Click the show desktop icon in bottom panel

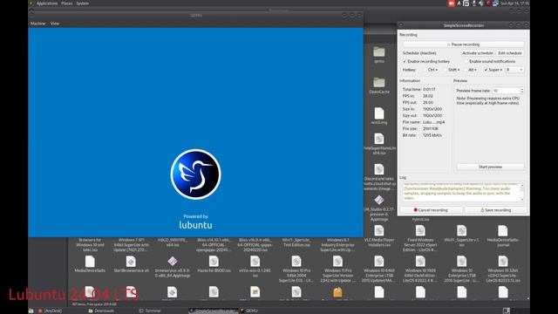tap(507, 311)
